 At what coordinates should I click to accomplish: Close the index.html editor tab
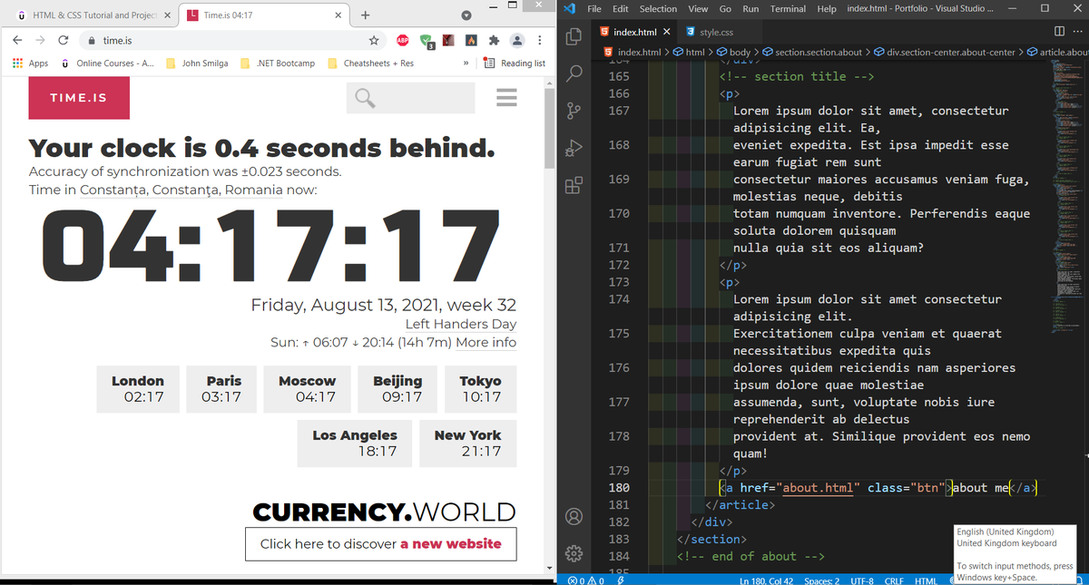tap(666, 33)
